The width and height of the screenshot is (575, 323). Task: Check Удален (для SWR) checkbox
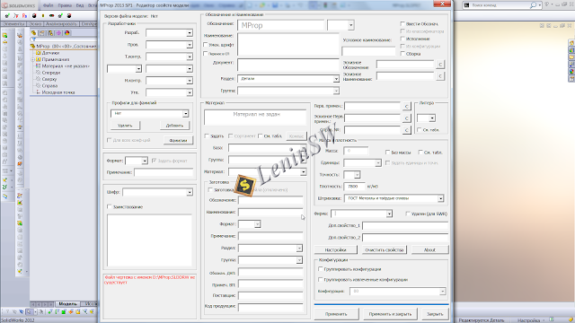point(408,214)
